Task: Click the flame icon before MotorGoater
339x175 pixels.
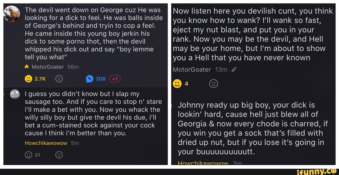Action: tap(27, 67)
